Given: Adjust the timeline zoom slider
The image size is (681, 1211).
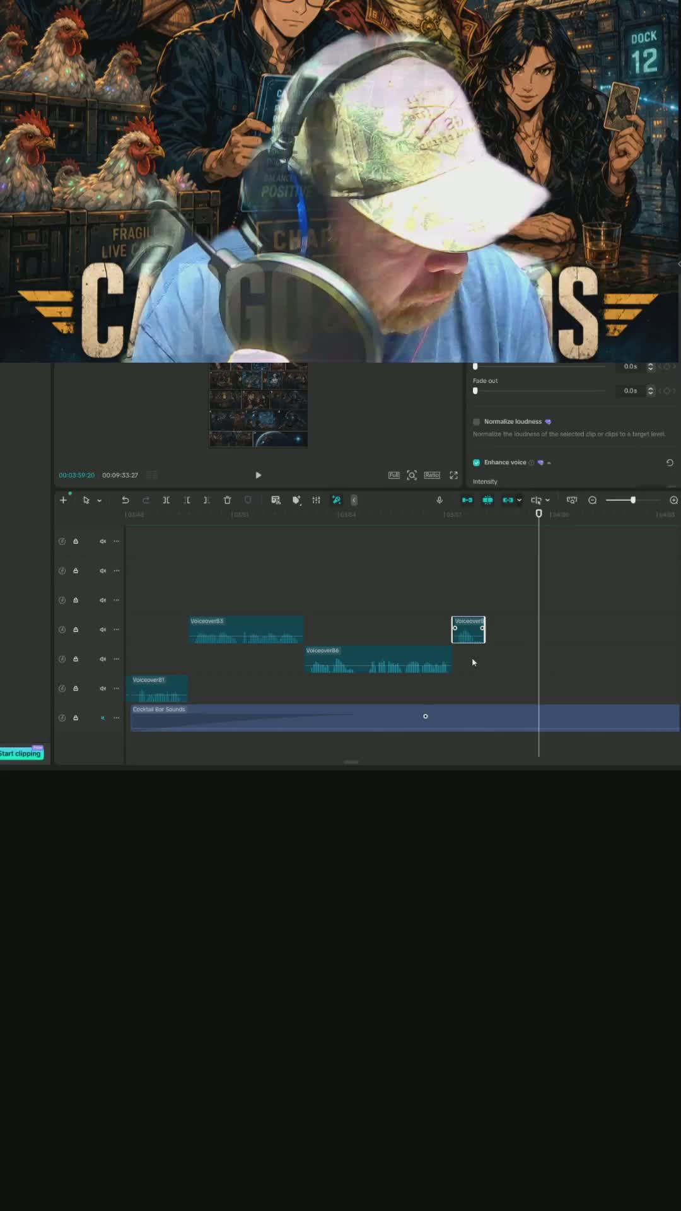Looking at the screenshot, I should click(x=633, y=500).
